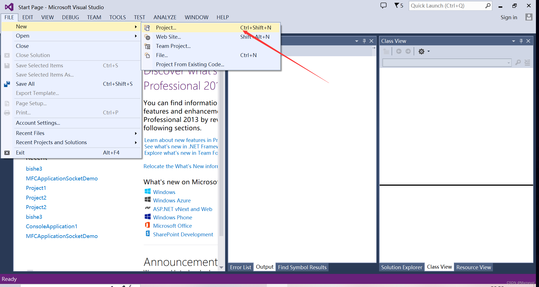Expand the Class View search combo box
Image resolution: width=539 pixels, height=287 pixels.
tap(509, 63)
